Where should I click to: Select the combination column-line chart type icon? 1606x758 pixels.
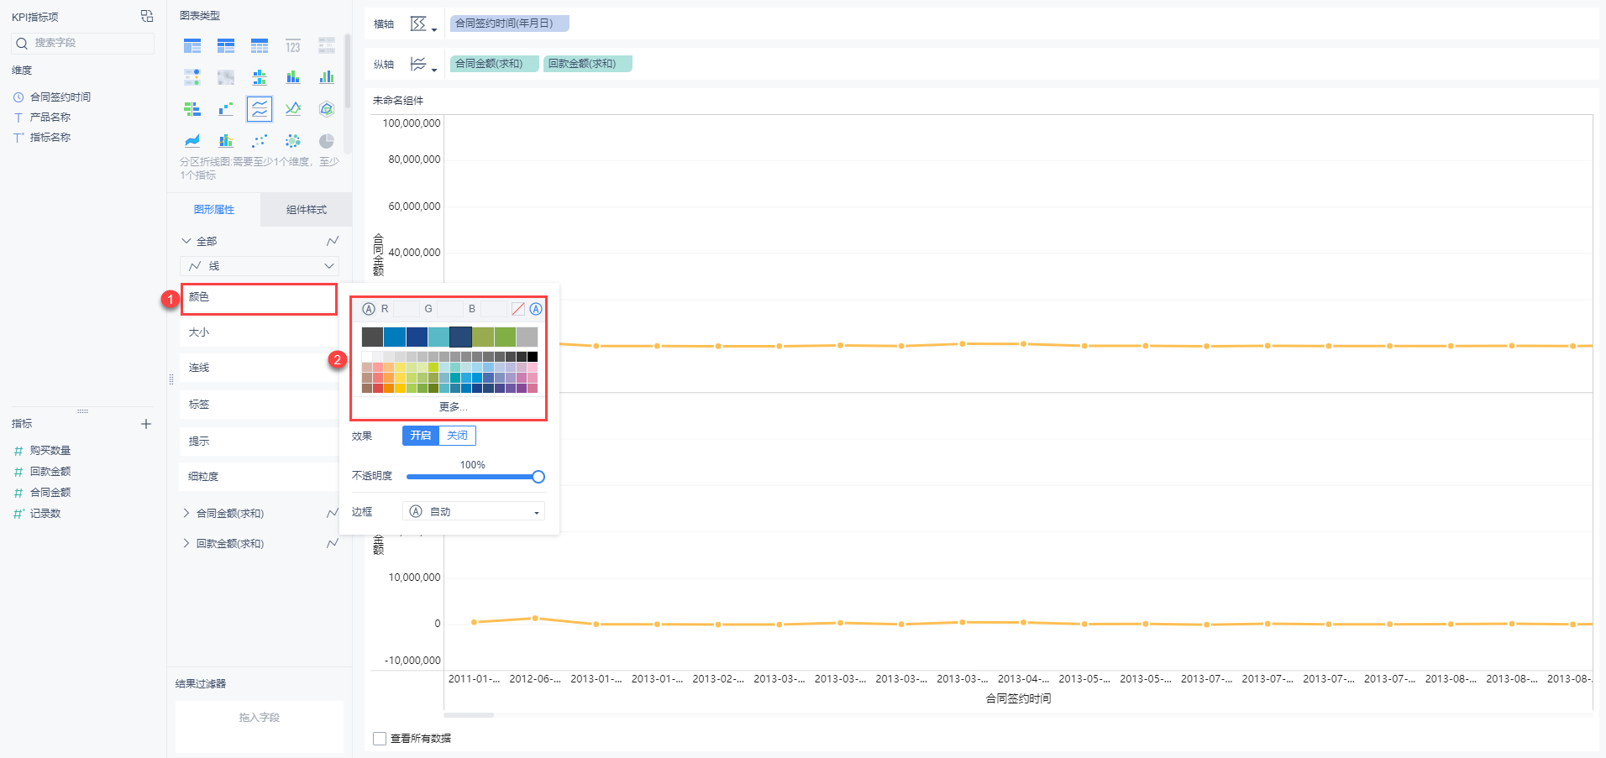tap(226, 140)
